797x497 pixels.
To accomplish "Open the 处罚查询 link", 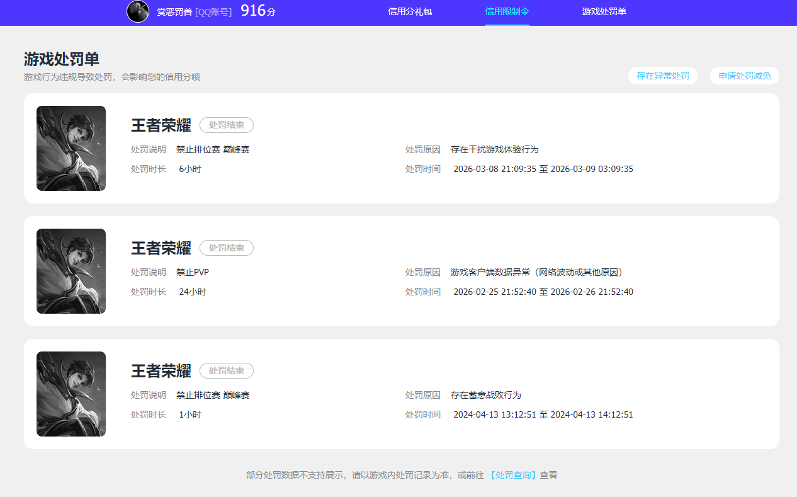I will click(x=513, y=475).
